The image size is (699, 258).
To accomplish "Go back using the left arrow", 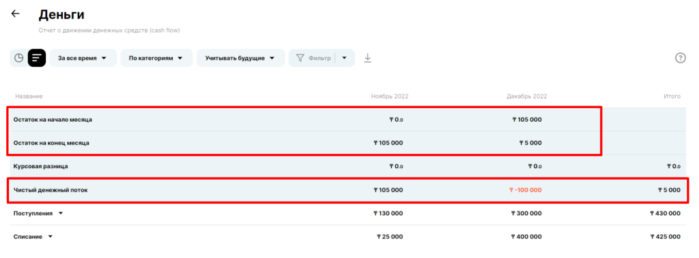I will 16,14.
